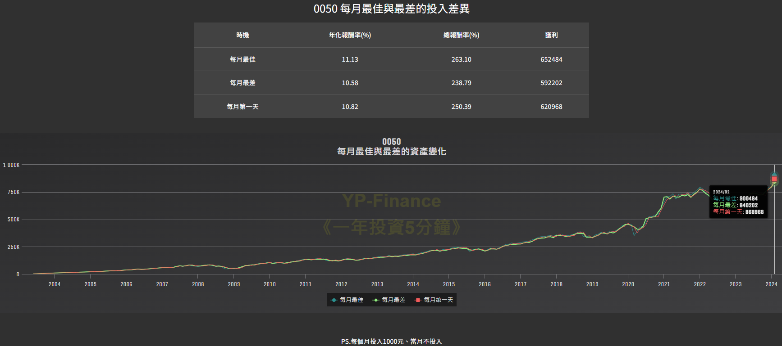
Task: Click the 年化報酬率(%) column header
Action: point(350,35)
